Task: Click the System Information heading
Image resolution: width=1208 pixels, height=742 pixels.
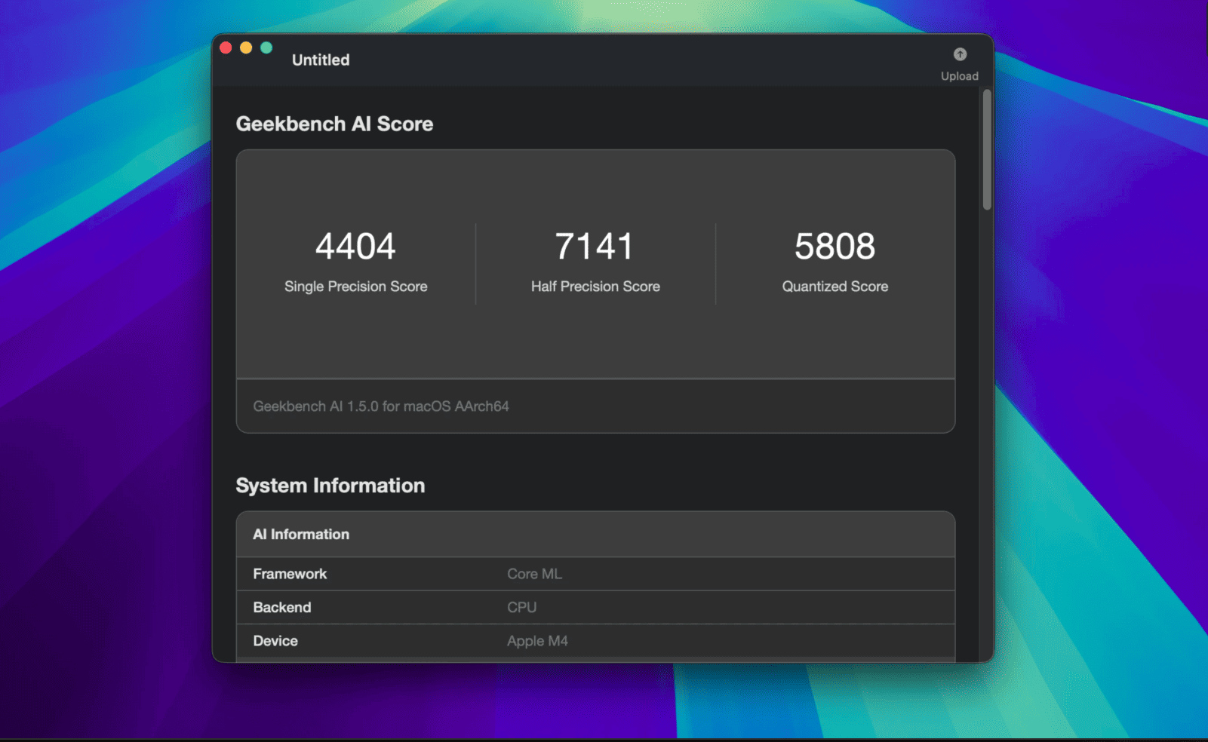Action: coord(330,486)
